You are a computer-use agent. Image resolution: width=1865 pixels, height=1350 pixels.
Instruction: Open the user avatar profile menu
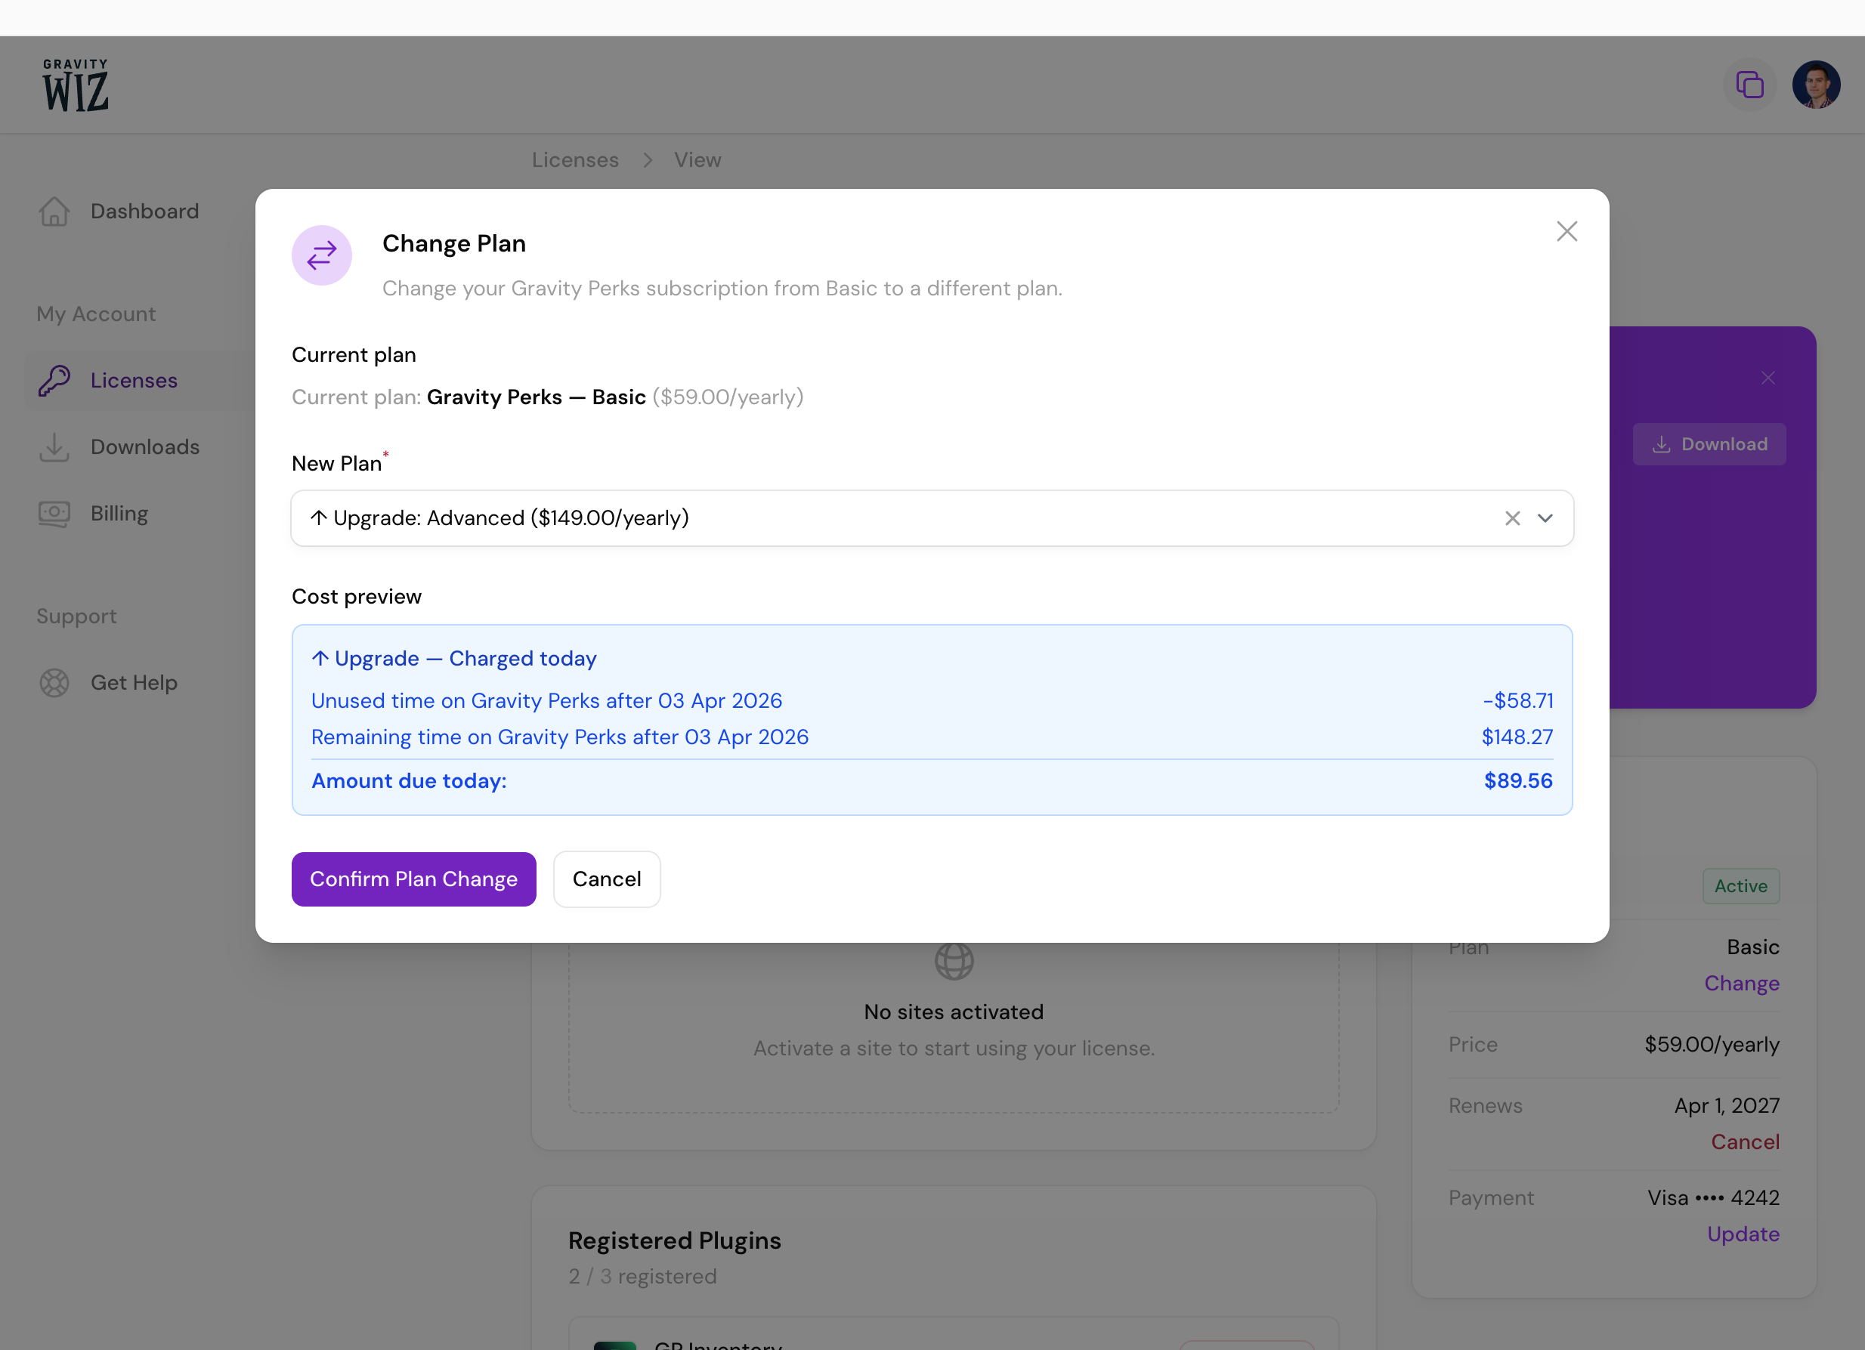click(1816, 85)
